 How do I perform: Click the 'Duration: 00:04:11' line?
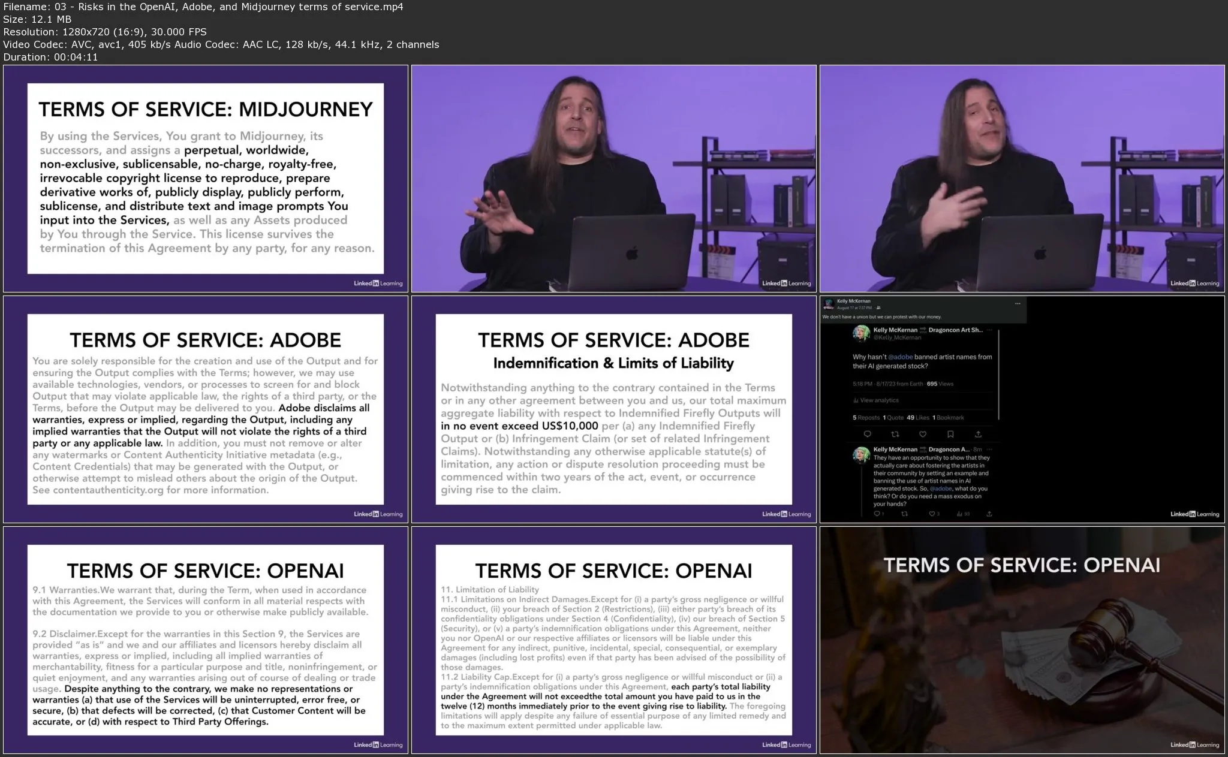(50, 57)
